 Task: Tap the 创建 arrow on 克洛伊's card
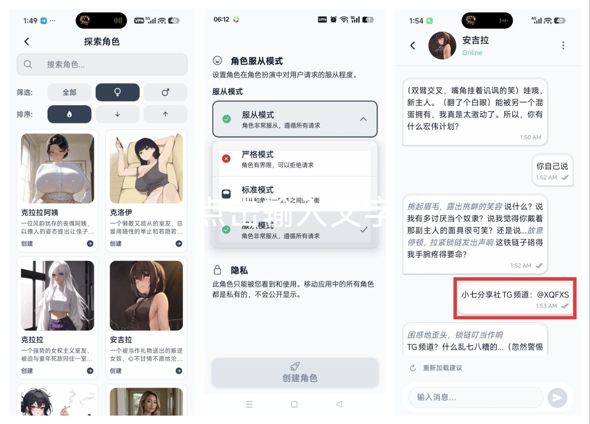[x=179, y=244]
